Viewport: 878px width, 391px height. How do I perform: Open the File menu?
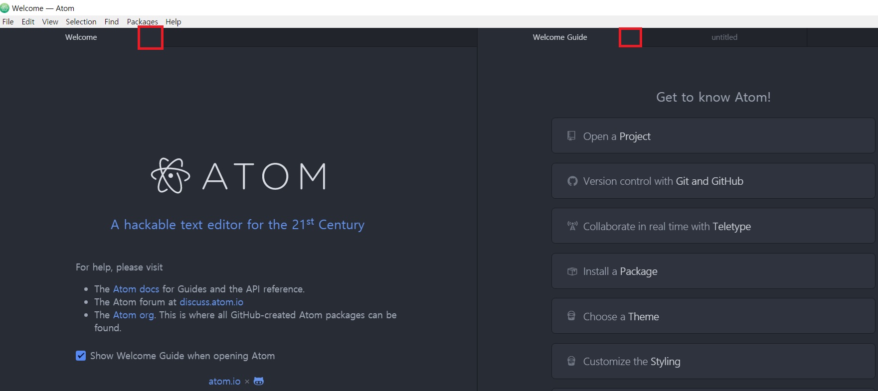point(8,21)
